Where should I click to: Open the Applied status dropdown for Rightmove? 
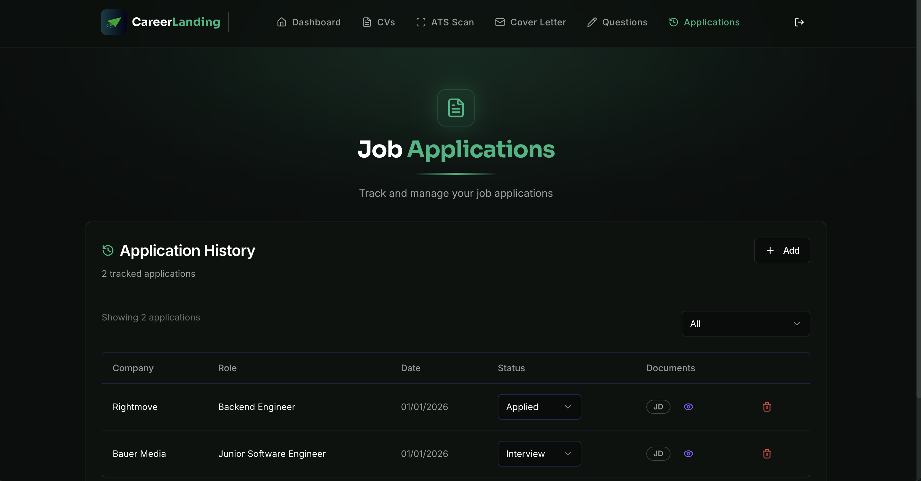tap(539, 407)
